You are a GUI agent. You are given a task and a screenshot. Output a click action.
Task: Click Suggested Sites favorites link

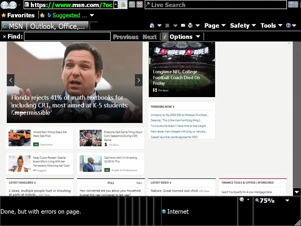tap(67, 15)
